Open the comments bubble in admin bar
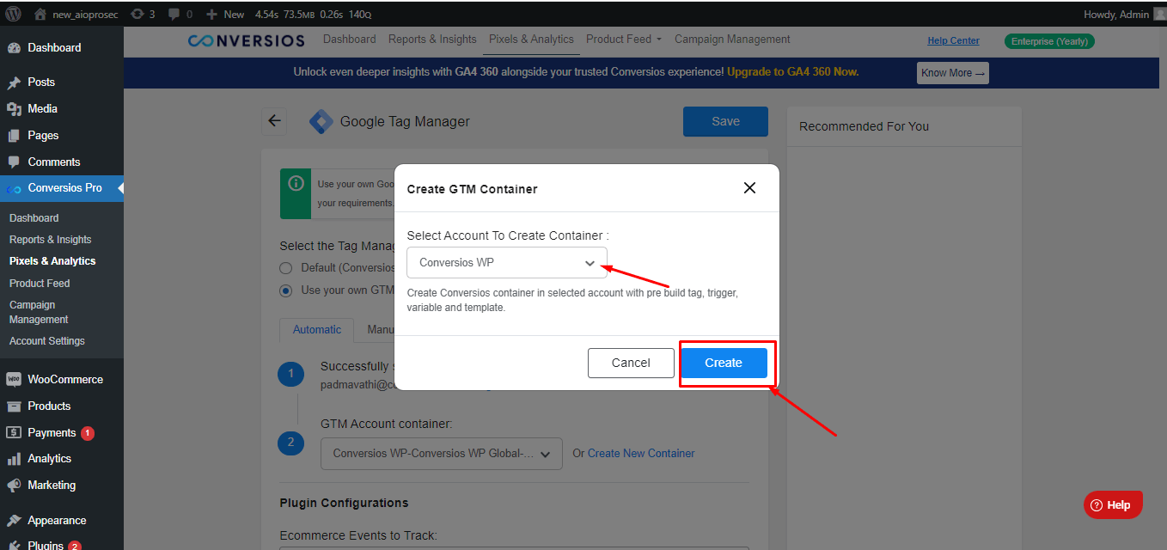 [180, 14]
